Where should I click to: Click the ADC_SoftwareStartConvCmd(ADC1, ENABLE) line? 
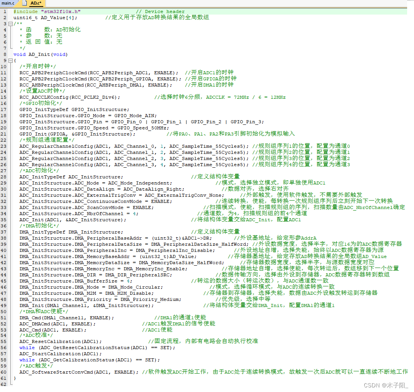[x=79, y=372]
